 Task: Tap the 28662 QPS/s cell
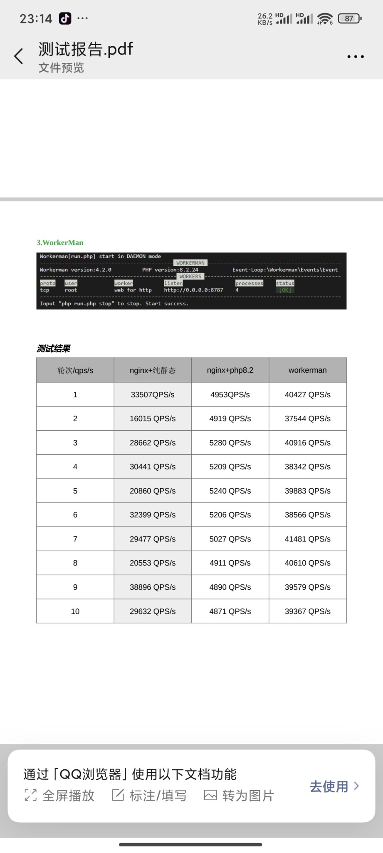click(x=153, y=443)
